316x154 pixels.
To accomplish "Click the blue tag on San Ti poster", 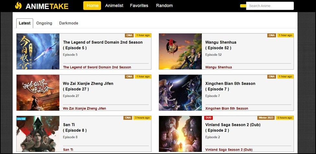I will (21, 119).
